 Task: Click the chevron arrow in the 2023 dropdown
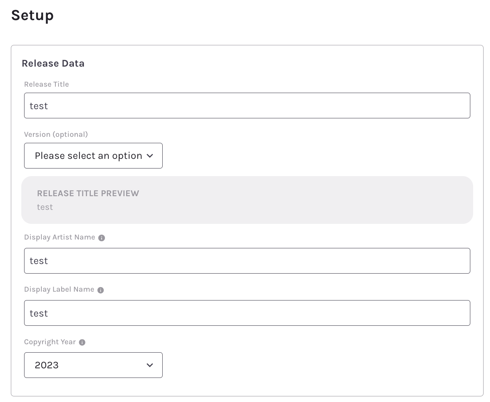tap(150, 365)
